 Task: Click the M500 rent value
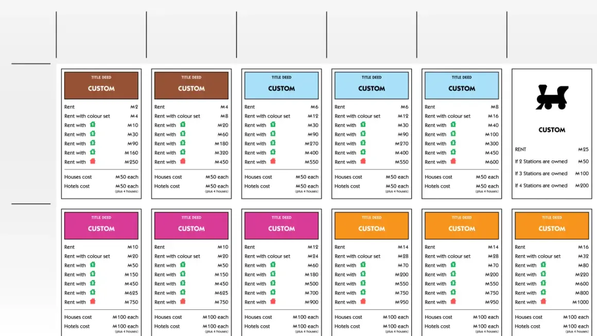(311, 284)
